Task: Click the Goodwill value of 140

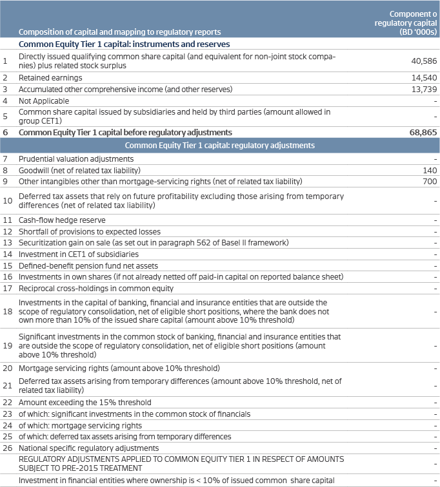Action: click(430, 170)
